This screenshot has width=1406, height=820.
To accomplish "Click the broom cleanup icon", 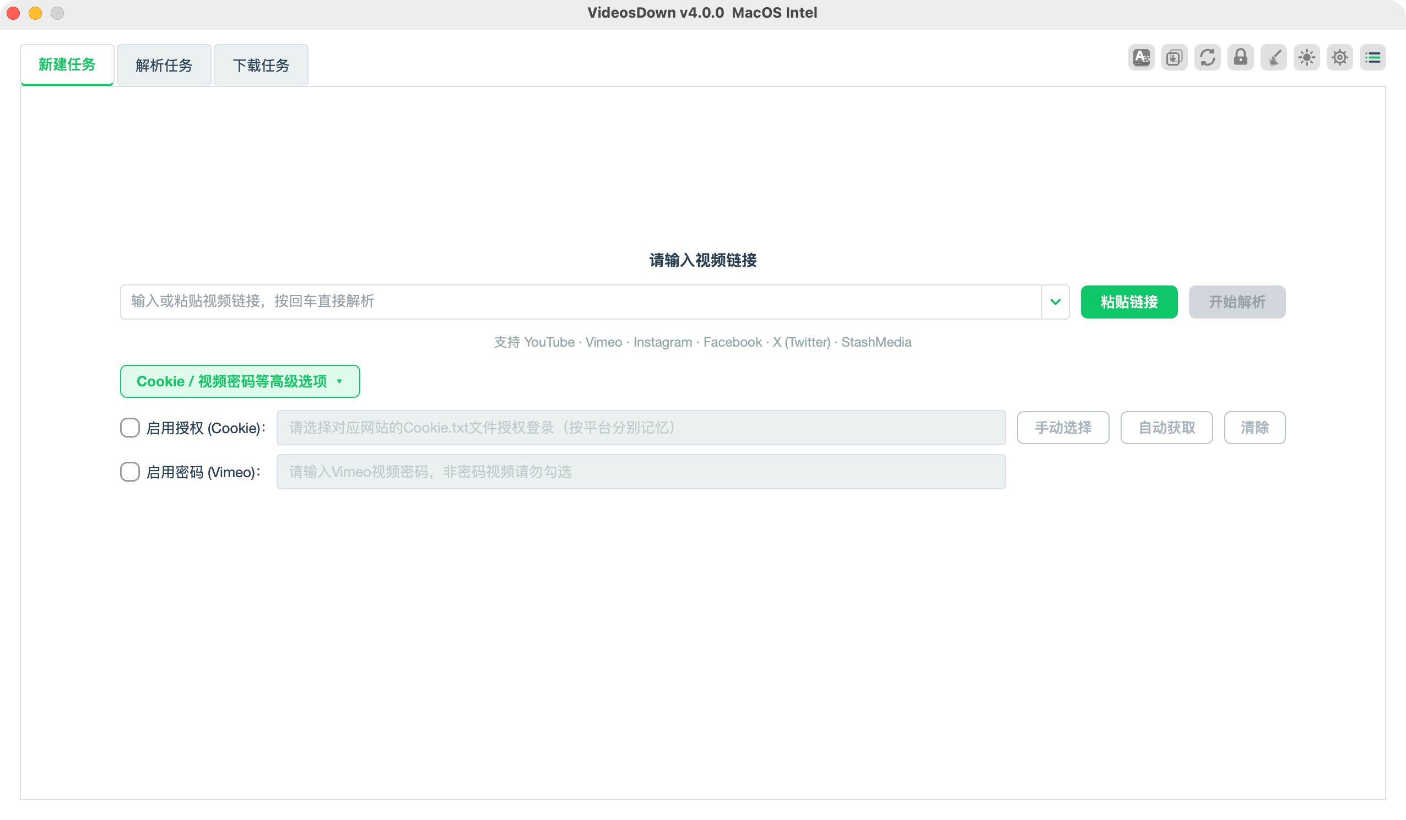I will [x=1273, y=57].
